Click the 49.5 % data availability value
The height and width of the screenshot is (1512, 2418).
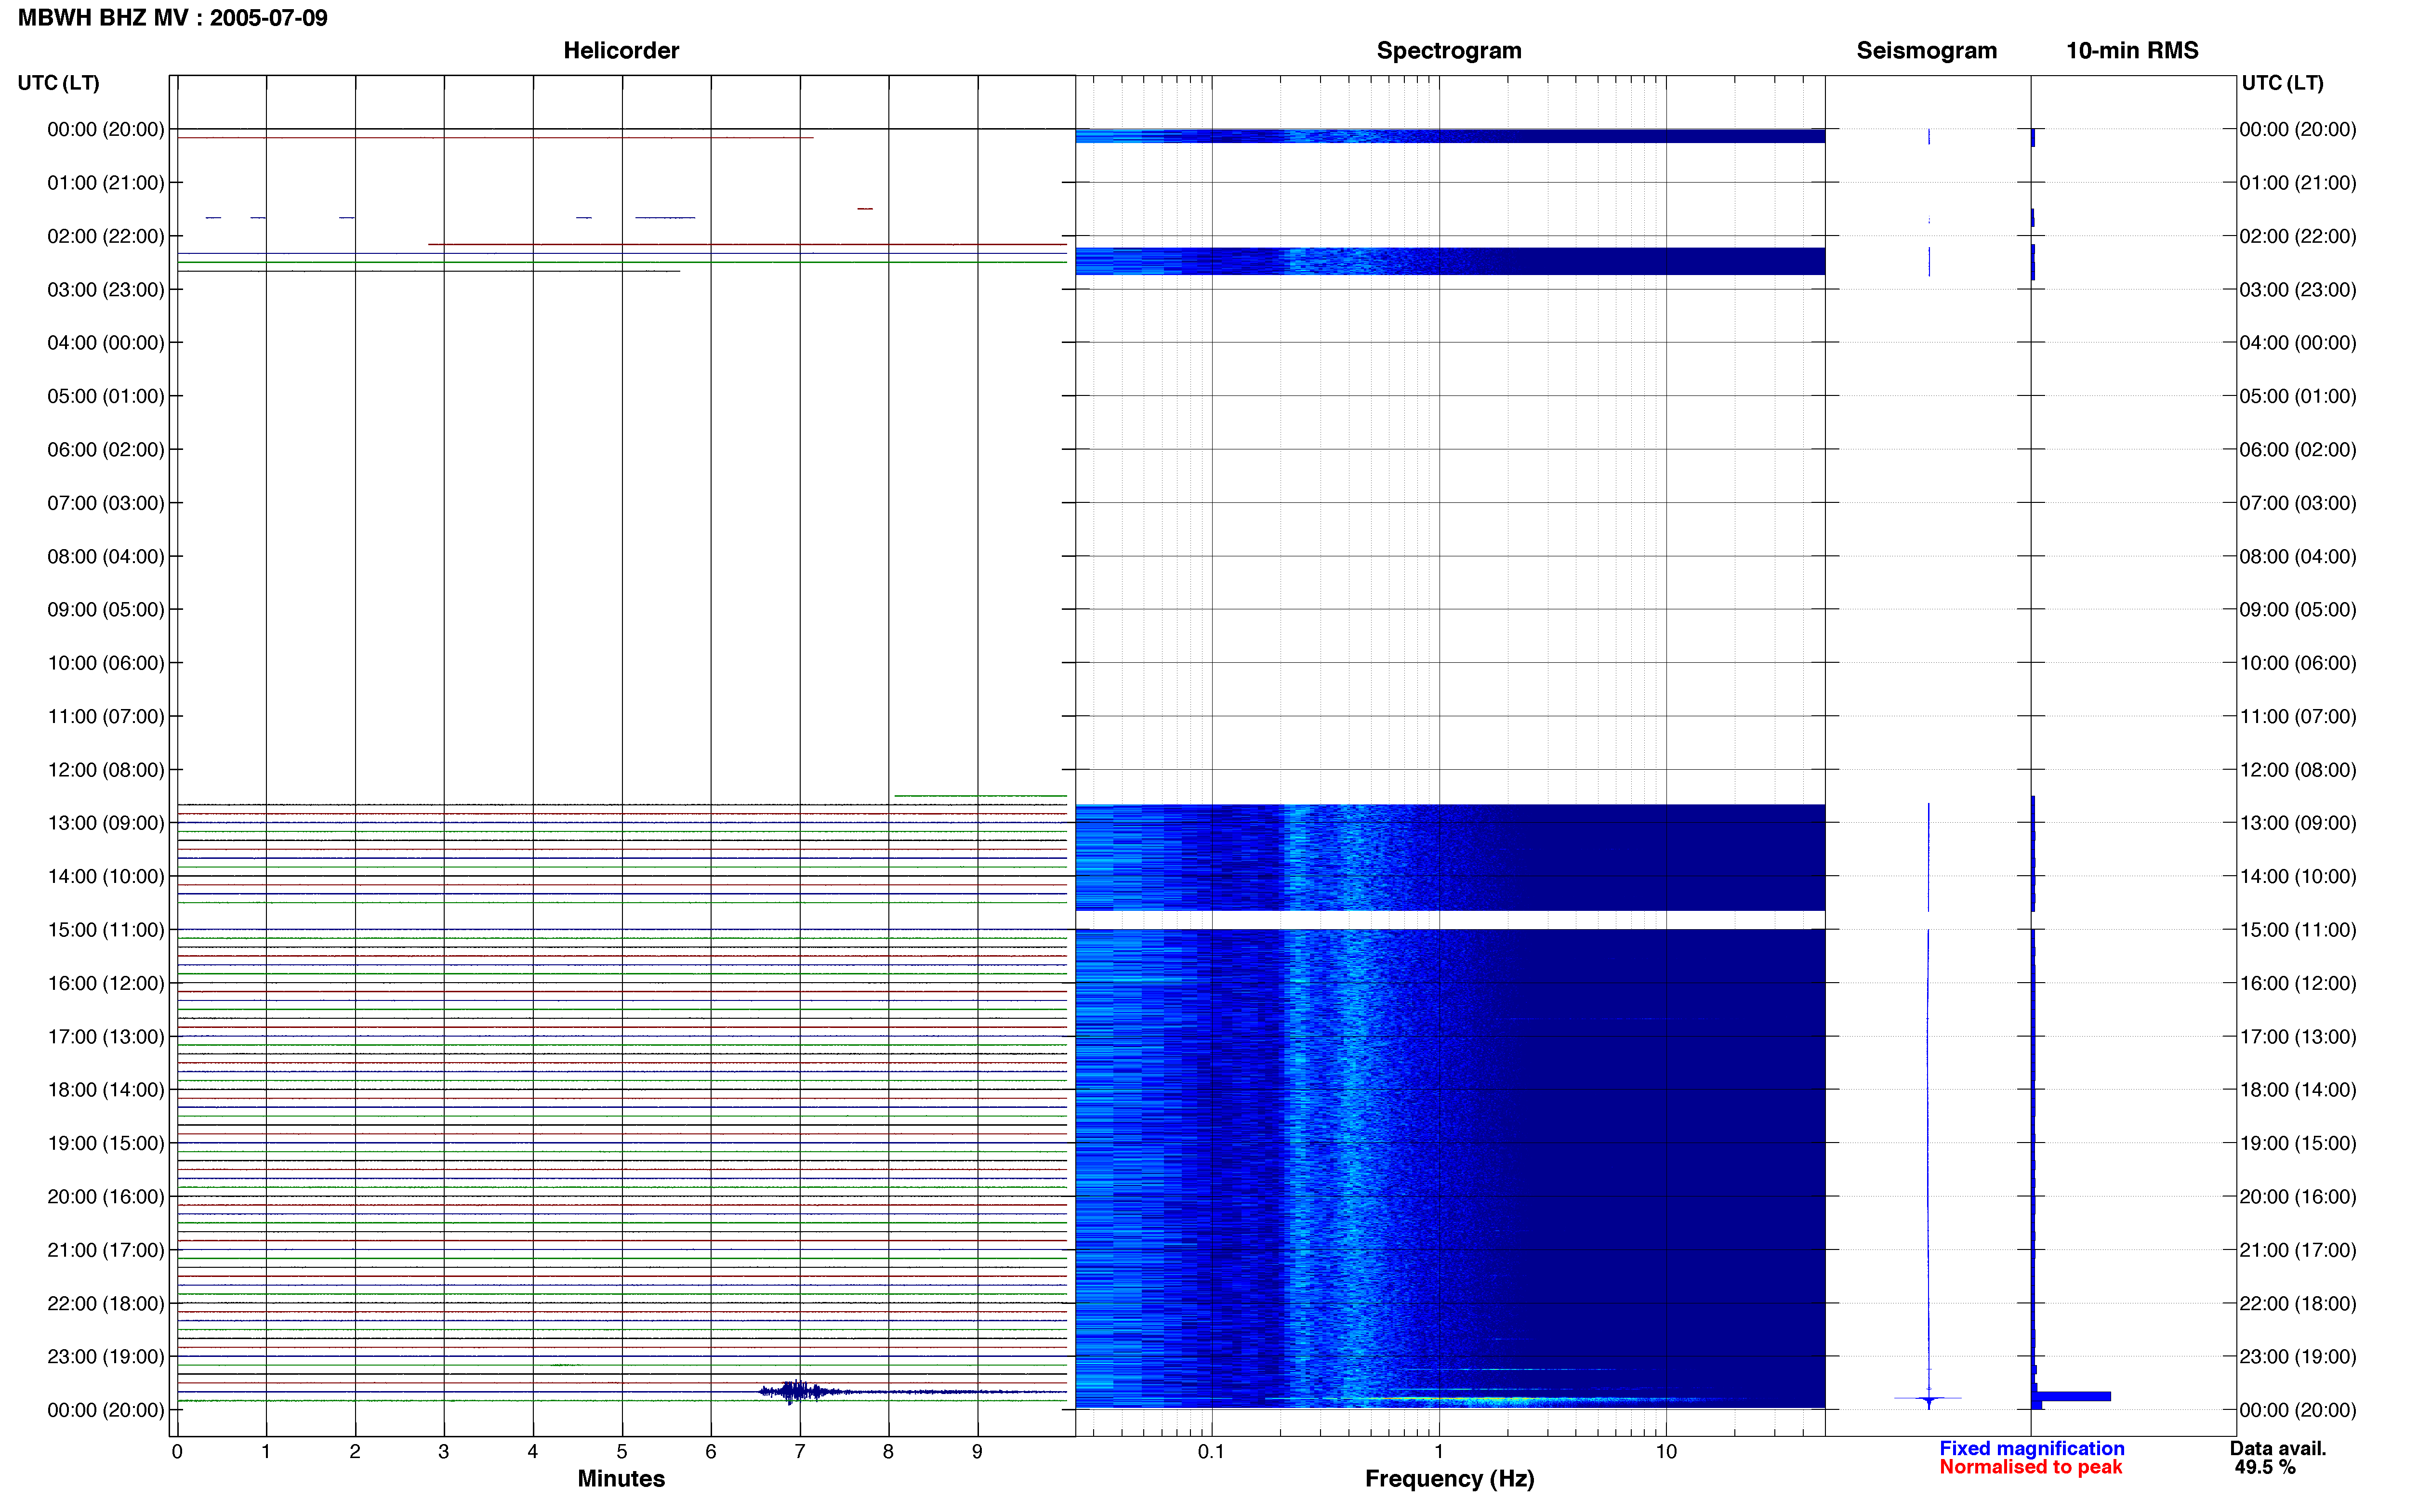click(2265, 1467)
